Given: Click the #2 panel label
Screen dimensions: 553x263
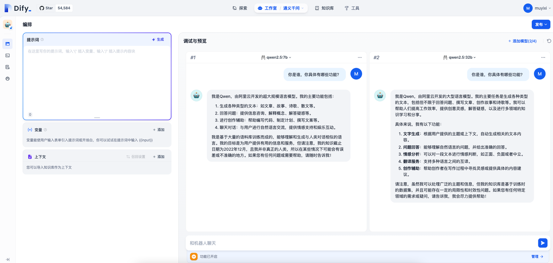Looking at the screenshot, I should (376, 57).
